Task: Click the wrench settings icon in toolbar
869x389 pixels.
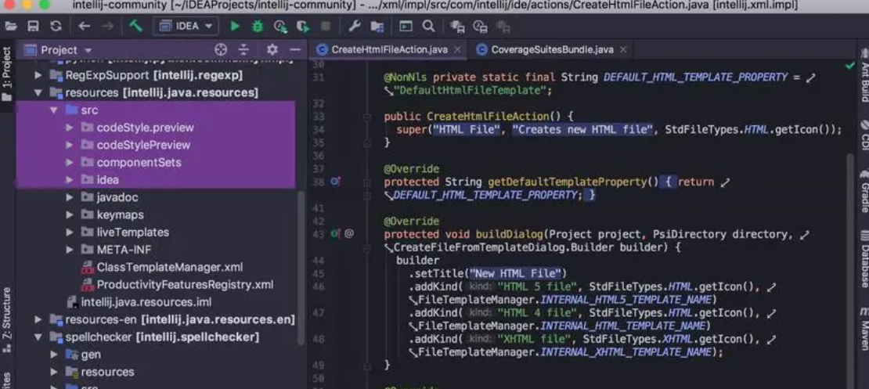Action: tap(354, 27)
